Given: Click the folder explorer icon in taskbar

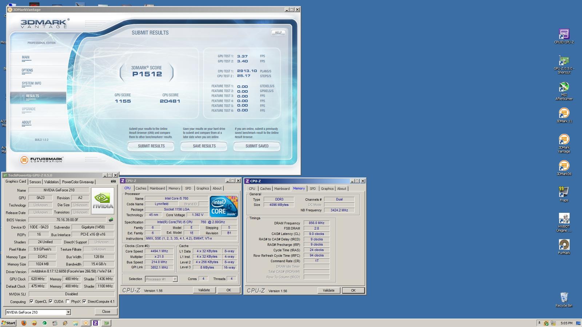Looking at the screenshot, I should click(x=75, y=323).
